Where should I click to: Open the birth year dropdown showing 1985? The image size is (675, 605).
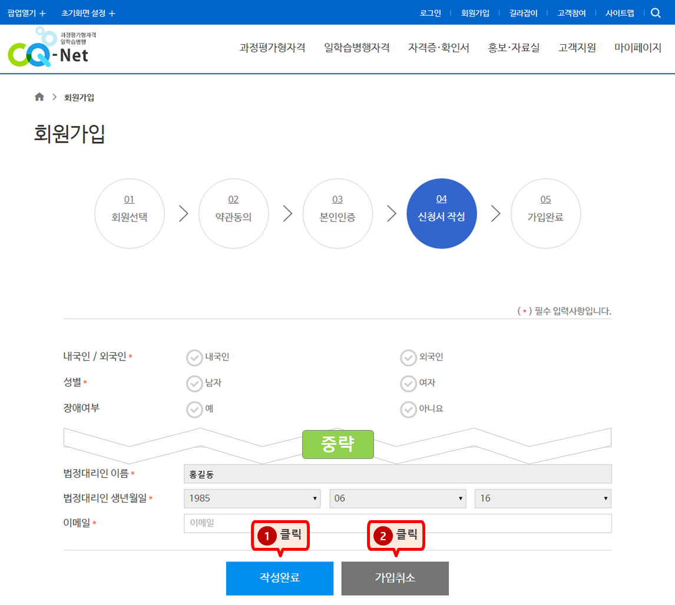[252, 498]
